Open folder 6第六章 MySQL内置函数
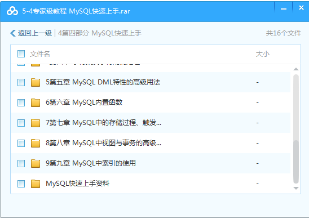The width and height of the screenshot is (309, 219). (x=84, y=102)
